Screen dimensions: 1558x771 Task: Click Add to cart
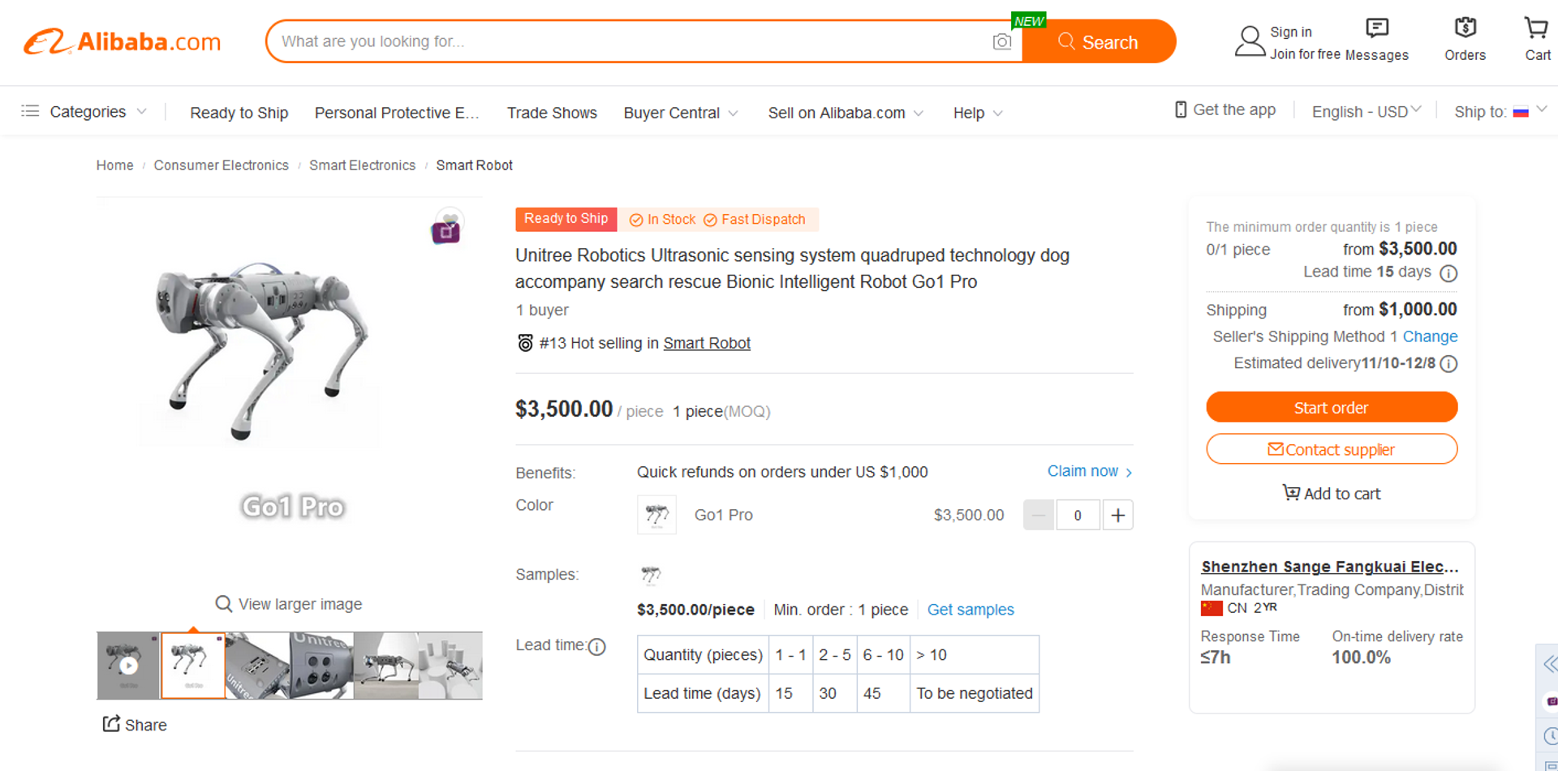tap(1332, 493)
